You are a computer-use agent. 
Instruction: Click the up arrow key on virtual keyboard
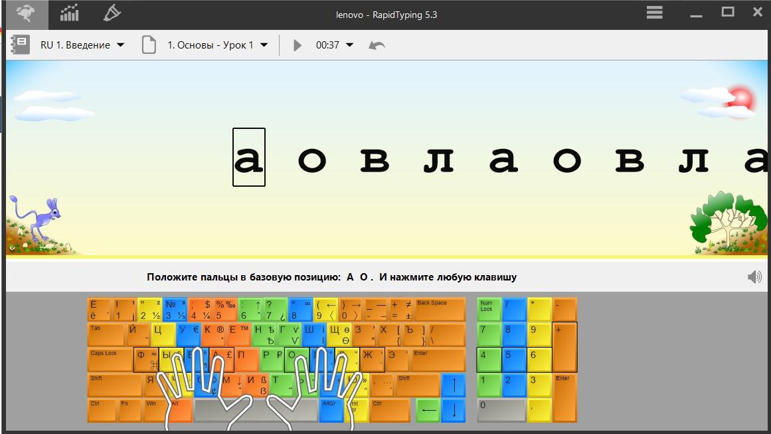[x=454, y=385]
